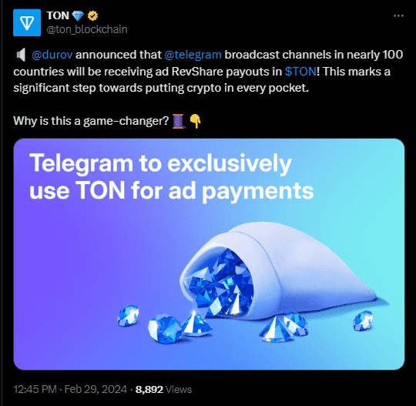Click the loudspeaker emoji in tweet
Screen dimensions: 416x406
(x=21, y=55)
